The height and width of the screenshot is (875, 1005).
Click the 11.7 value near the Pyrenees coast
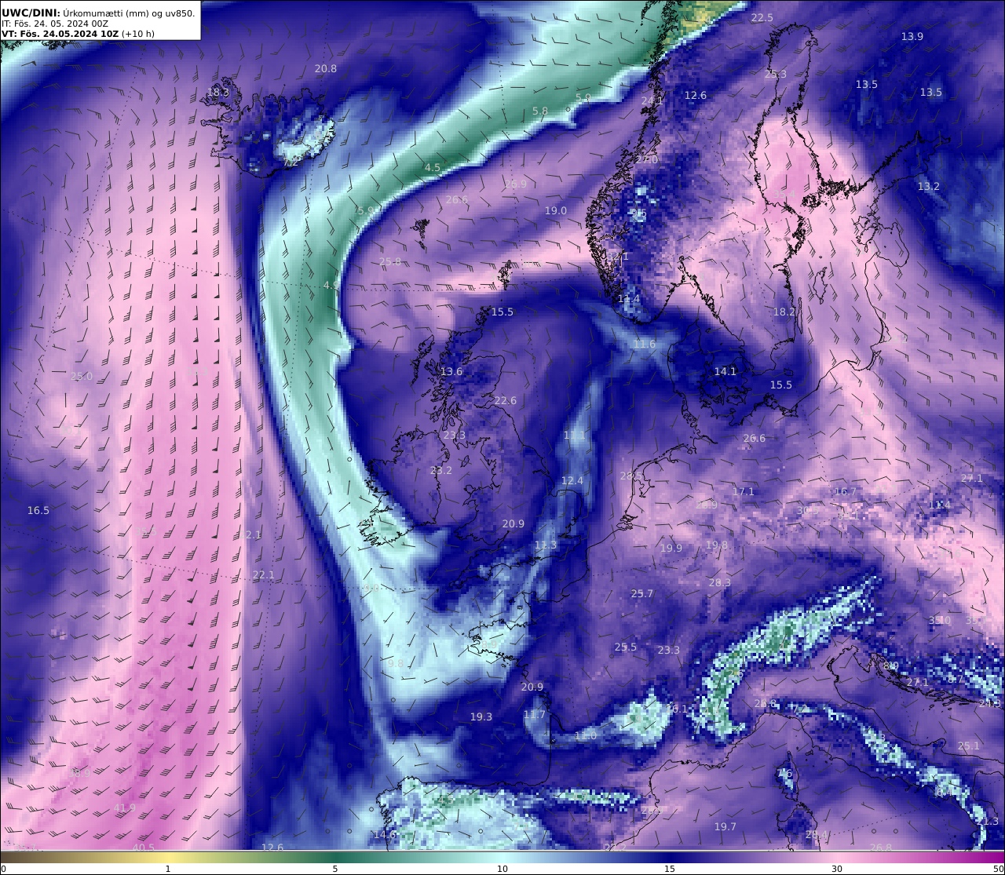pos(535,715)
